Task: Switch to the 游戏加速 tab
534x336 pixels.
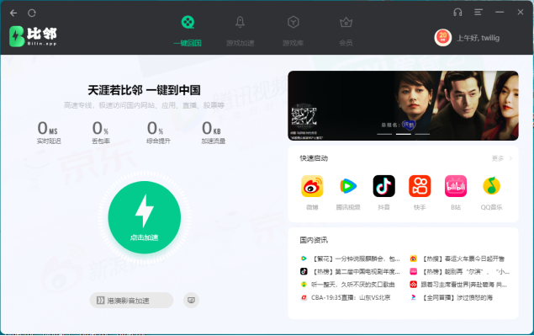Action: 241,31
